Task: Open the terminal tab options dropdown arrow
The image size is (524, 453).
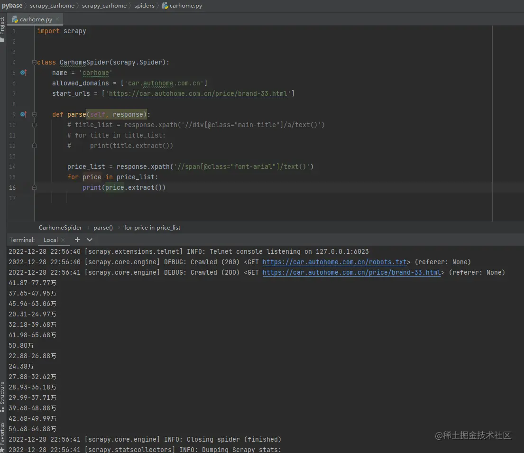Action: [x=90, y=240]
